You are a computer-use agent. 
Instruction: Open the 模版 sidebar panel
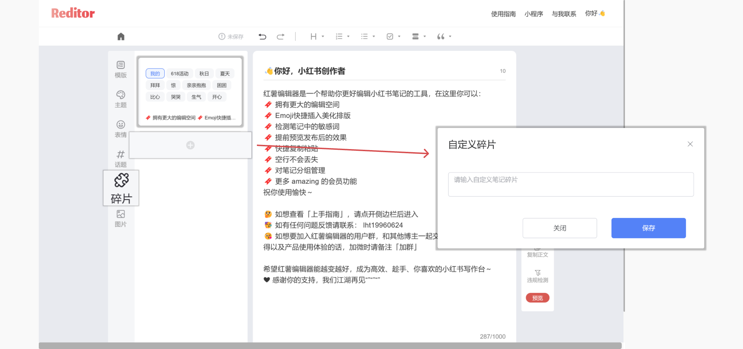click(121, 70)
